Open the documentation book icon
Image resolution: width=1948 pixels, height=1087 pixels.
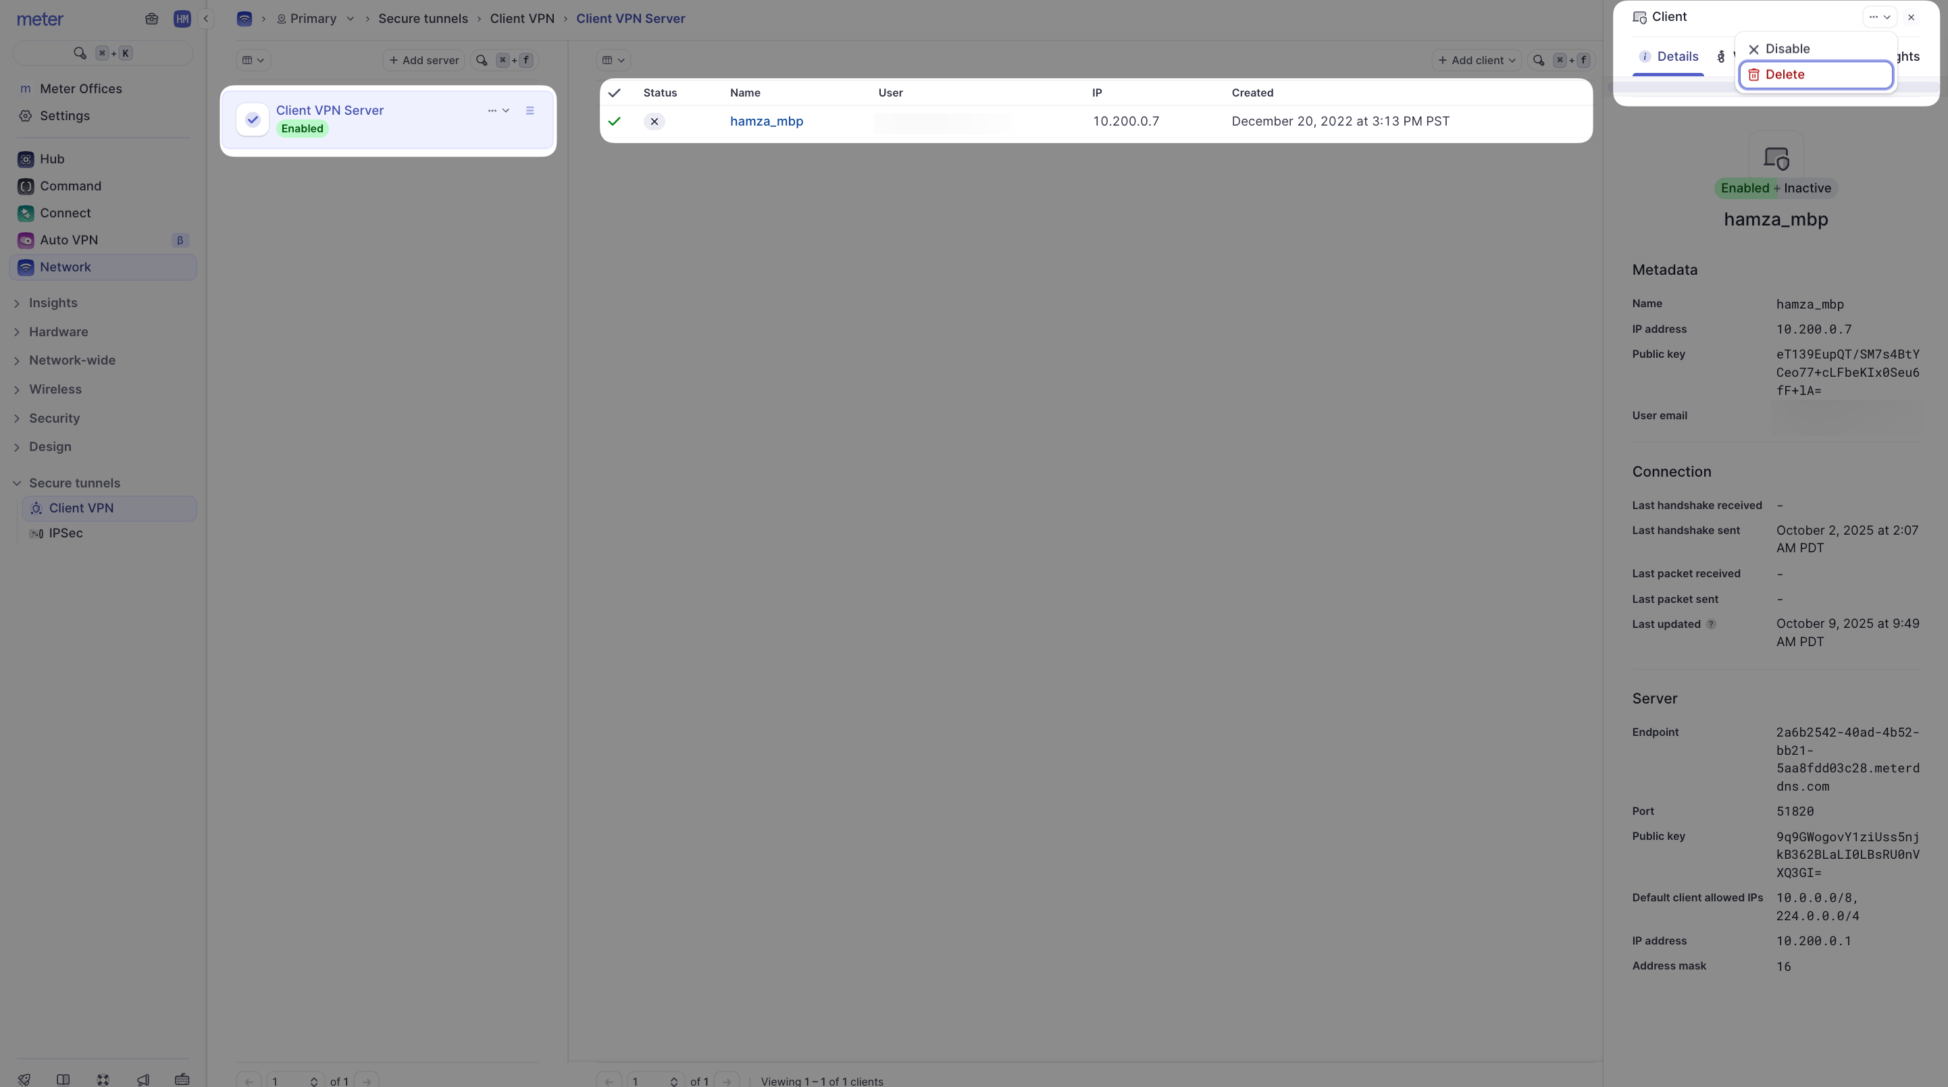click(x=64, y=1080)
